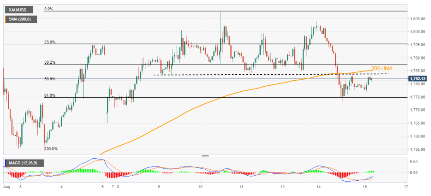Image resolution: width=431 pixels, height=196 pixels.
Task: Click the Aug label on the date axis
Action: click(6, 188)
